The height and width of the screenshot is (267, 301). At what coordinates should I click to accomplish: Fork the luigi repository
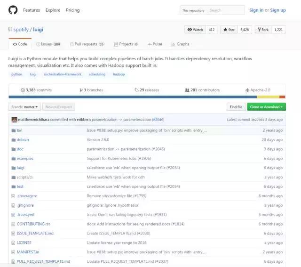[x=263, y=30]
